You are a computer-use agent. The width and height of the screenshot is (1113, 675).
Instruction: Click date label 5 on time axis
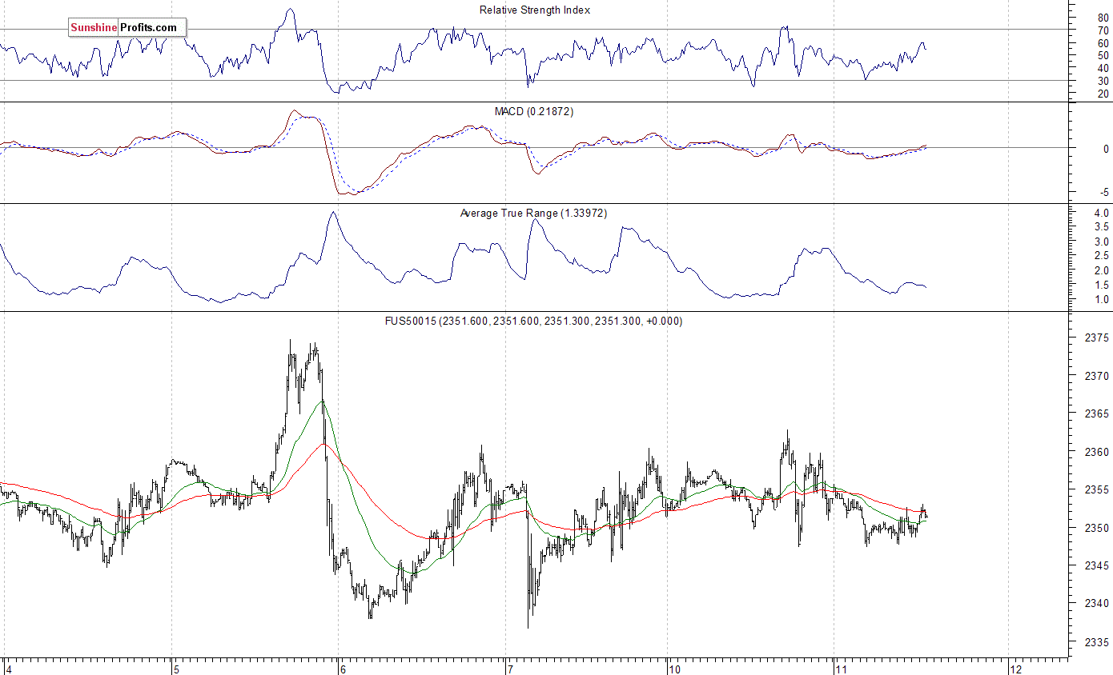click(x=175, y=669)
